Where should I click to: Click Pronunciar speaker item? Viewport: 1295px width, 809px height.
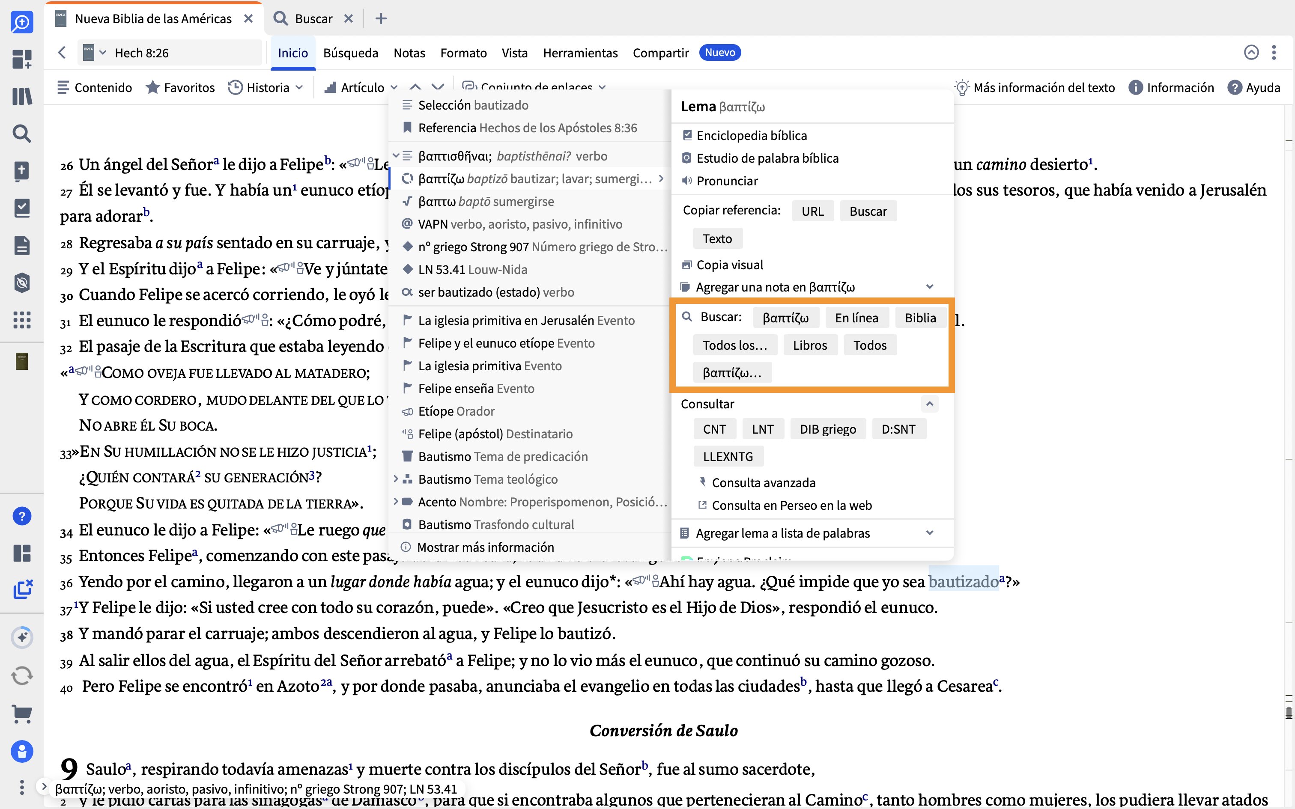point(720,181)
